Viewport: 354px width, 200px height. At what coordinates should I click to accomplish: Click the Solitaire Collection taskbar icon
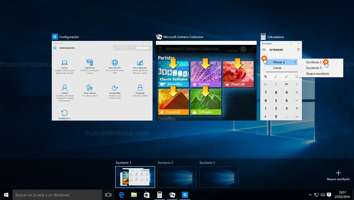172,195
